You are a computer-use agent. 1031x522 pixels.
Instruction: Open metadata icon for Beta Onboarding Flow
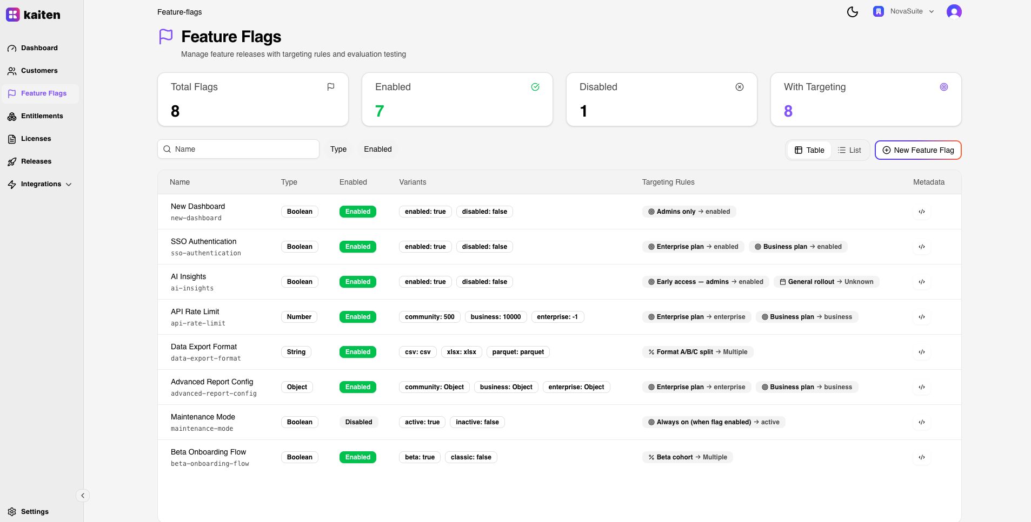921,457
